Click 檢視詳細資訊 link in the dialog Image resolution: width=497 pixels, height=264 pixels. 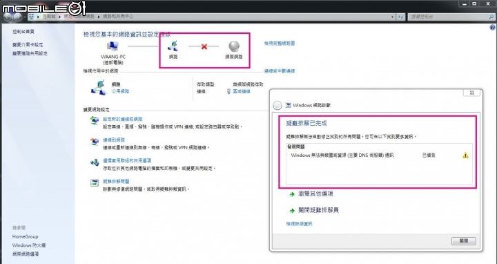coord(299,224)
